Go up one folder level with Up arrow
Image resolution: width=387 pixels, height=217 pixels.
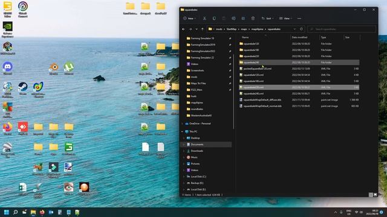[203, 29]
